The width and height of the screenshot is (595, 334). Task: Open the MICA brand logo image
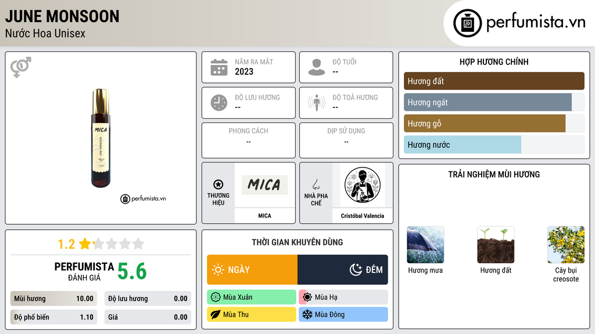click(x=265, y=185)
